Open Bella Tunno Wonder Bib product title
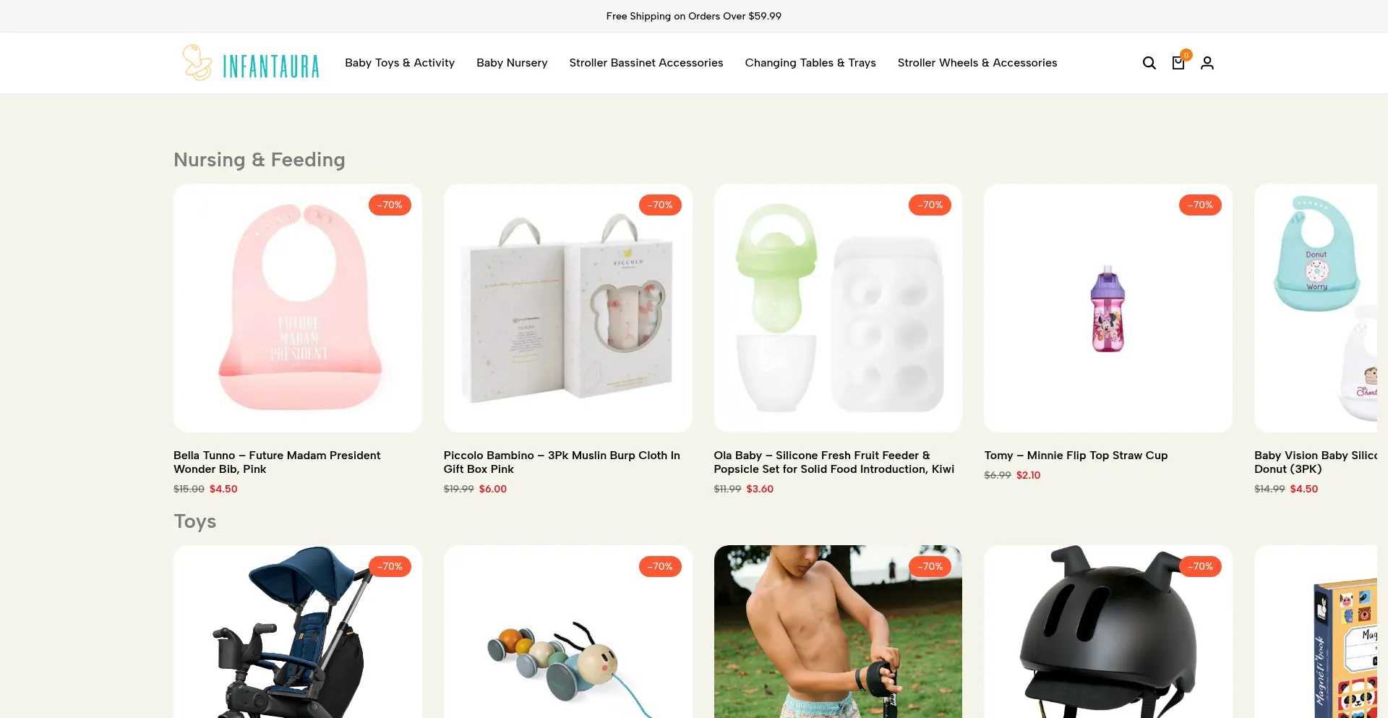The height and width of the screenshot is (718, 1388). point(277,462)
